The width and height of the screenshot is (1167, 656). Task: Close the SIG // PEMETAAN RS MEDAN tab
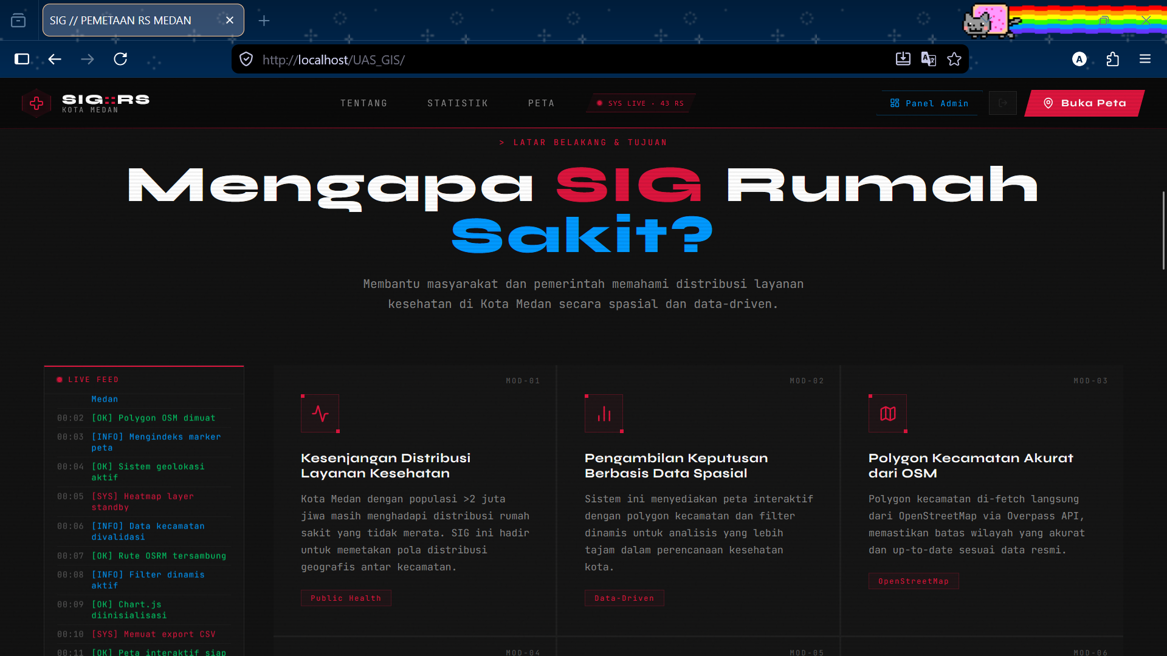pos(230,20)
